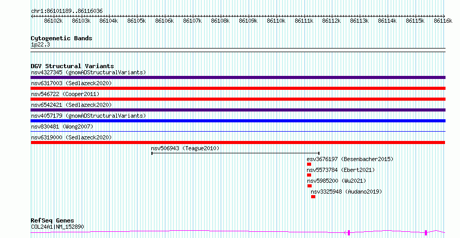Click the RefSeq Genes track title

[x=52, y=220]
